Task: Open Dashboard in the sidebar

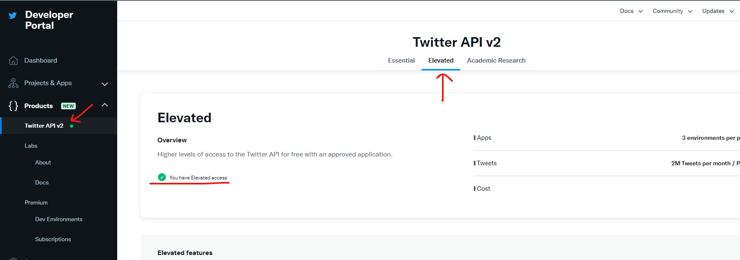Action: [x=41, y=61]
